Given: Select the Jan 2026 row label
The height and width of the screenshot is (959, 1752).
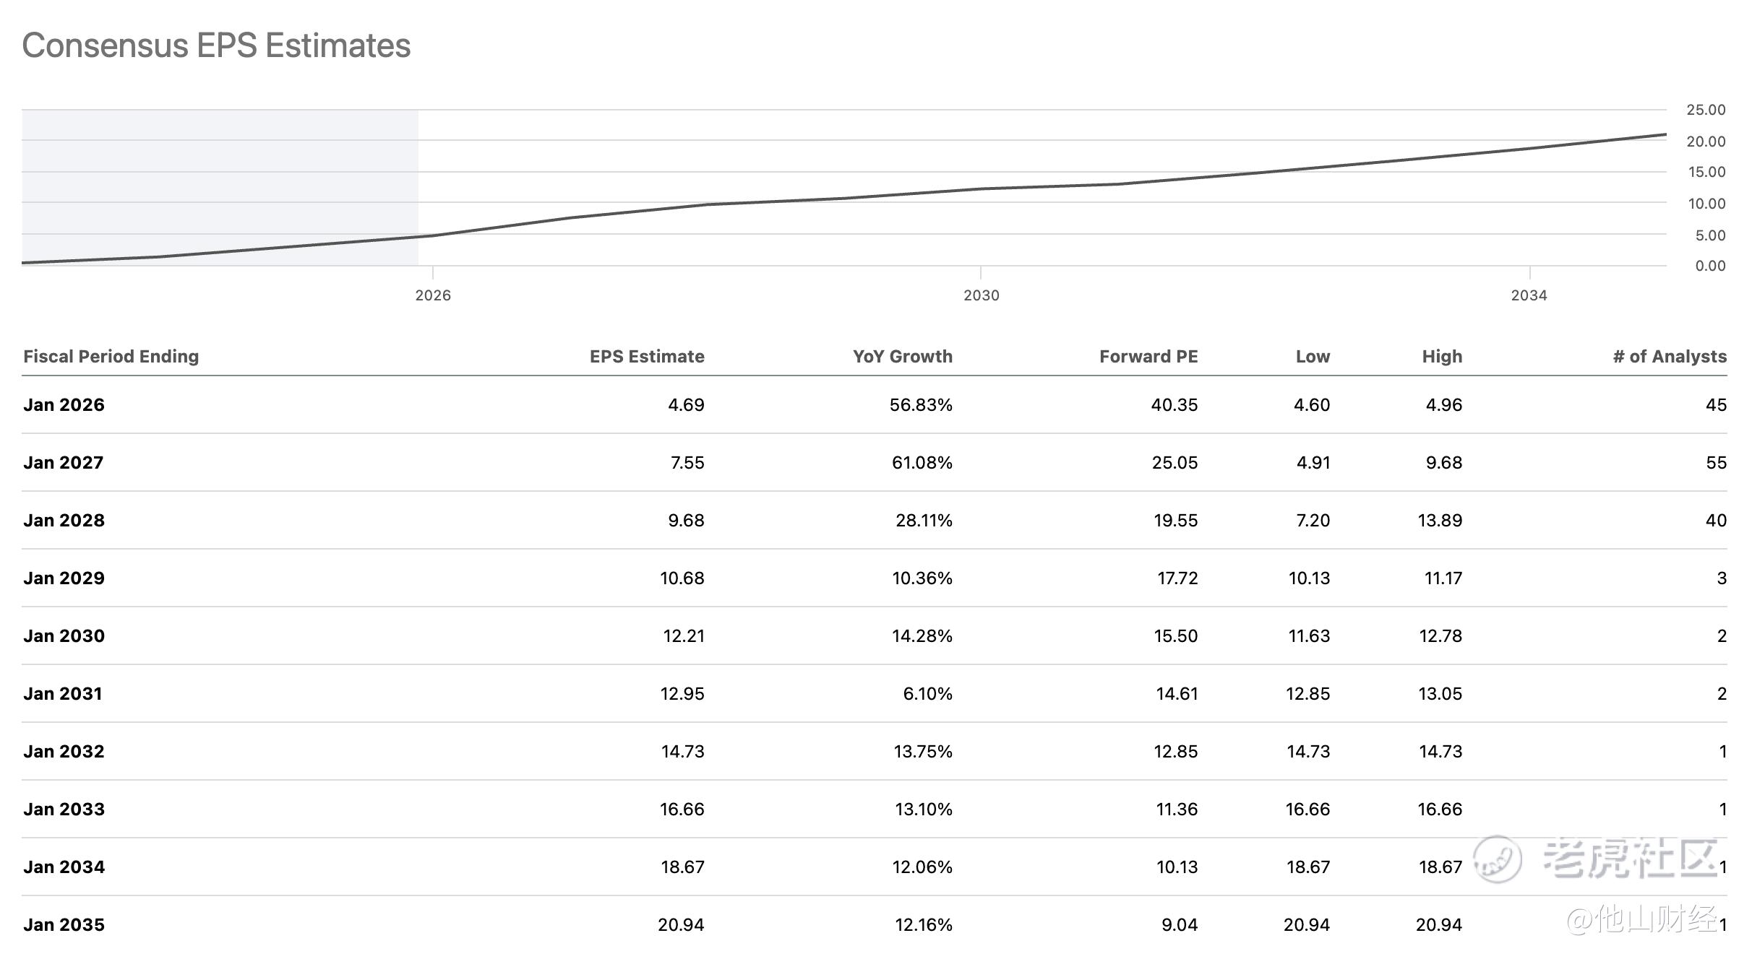Looking at the screenshot, I should pos(64,405).
